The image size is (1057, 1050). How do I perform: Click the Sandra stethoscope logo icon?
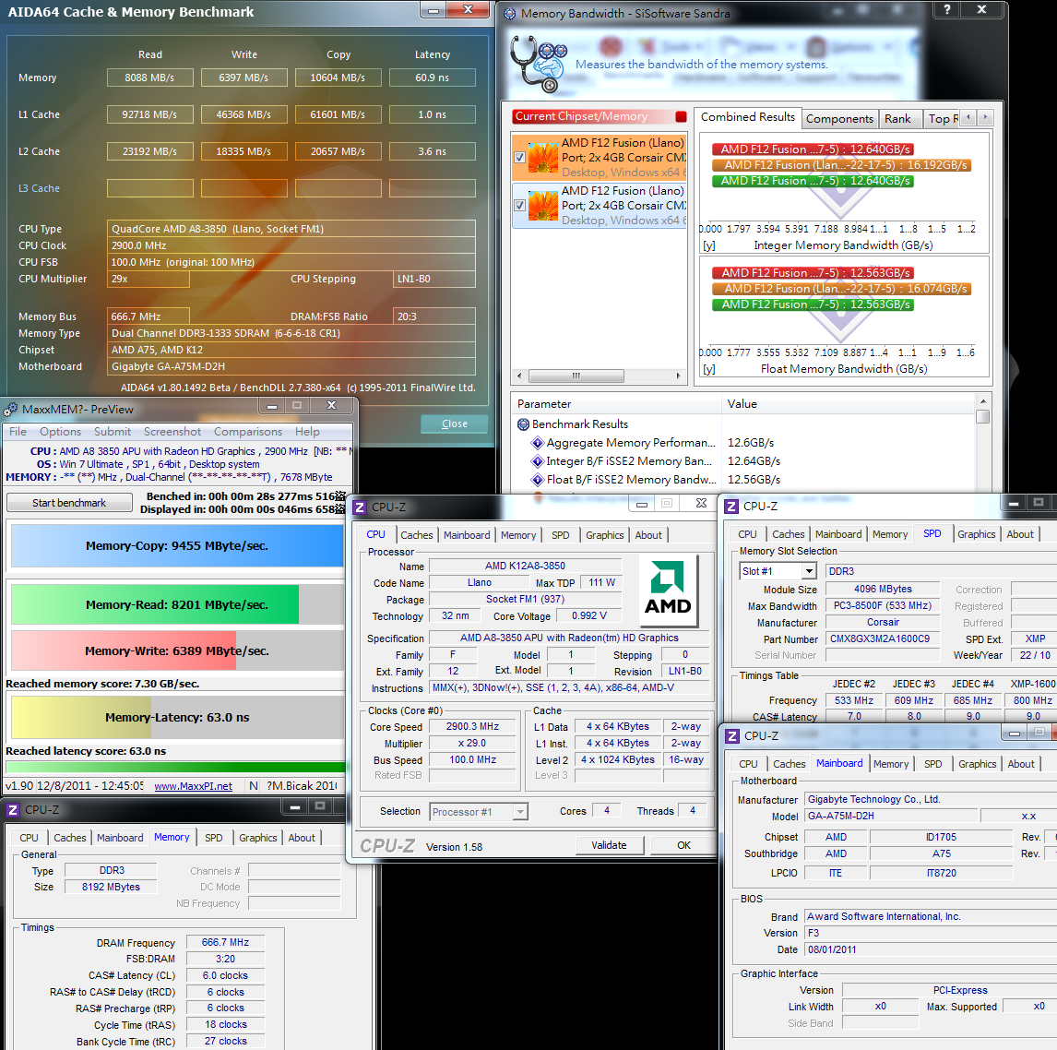point(538,64)
